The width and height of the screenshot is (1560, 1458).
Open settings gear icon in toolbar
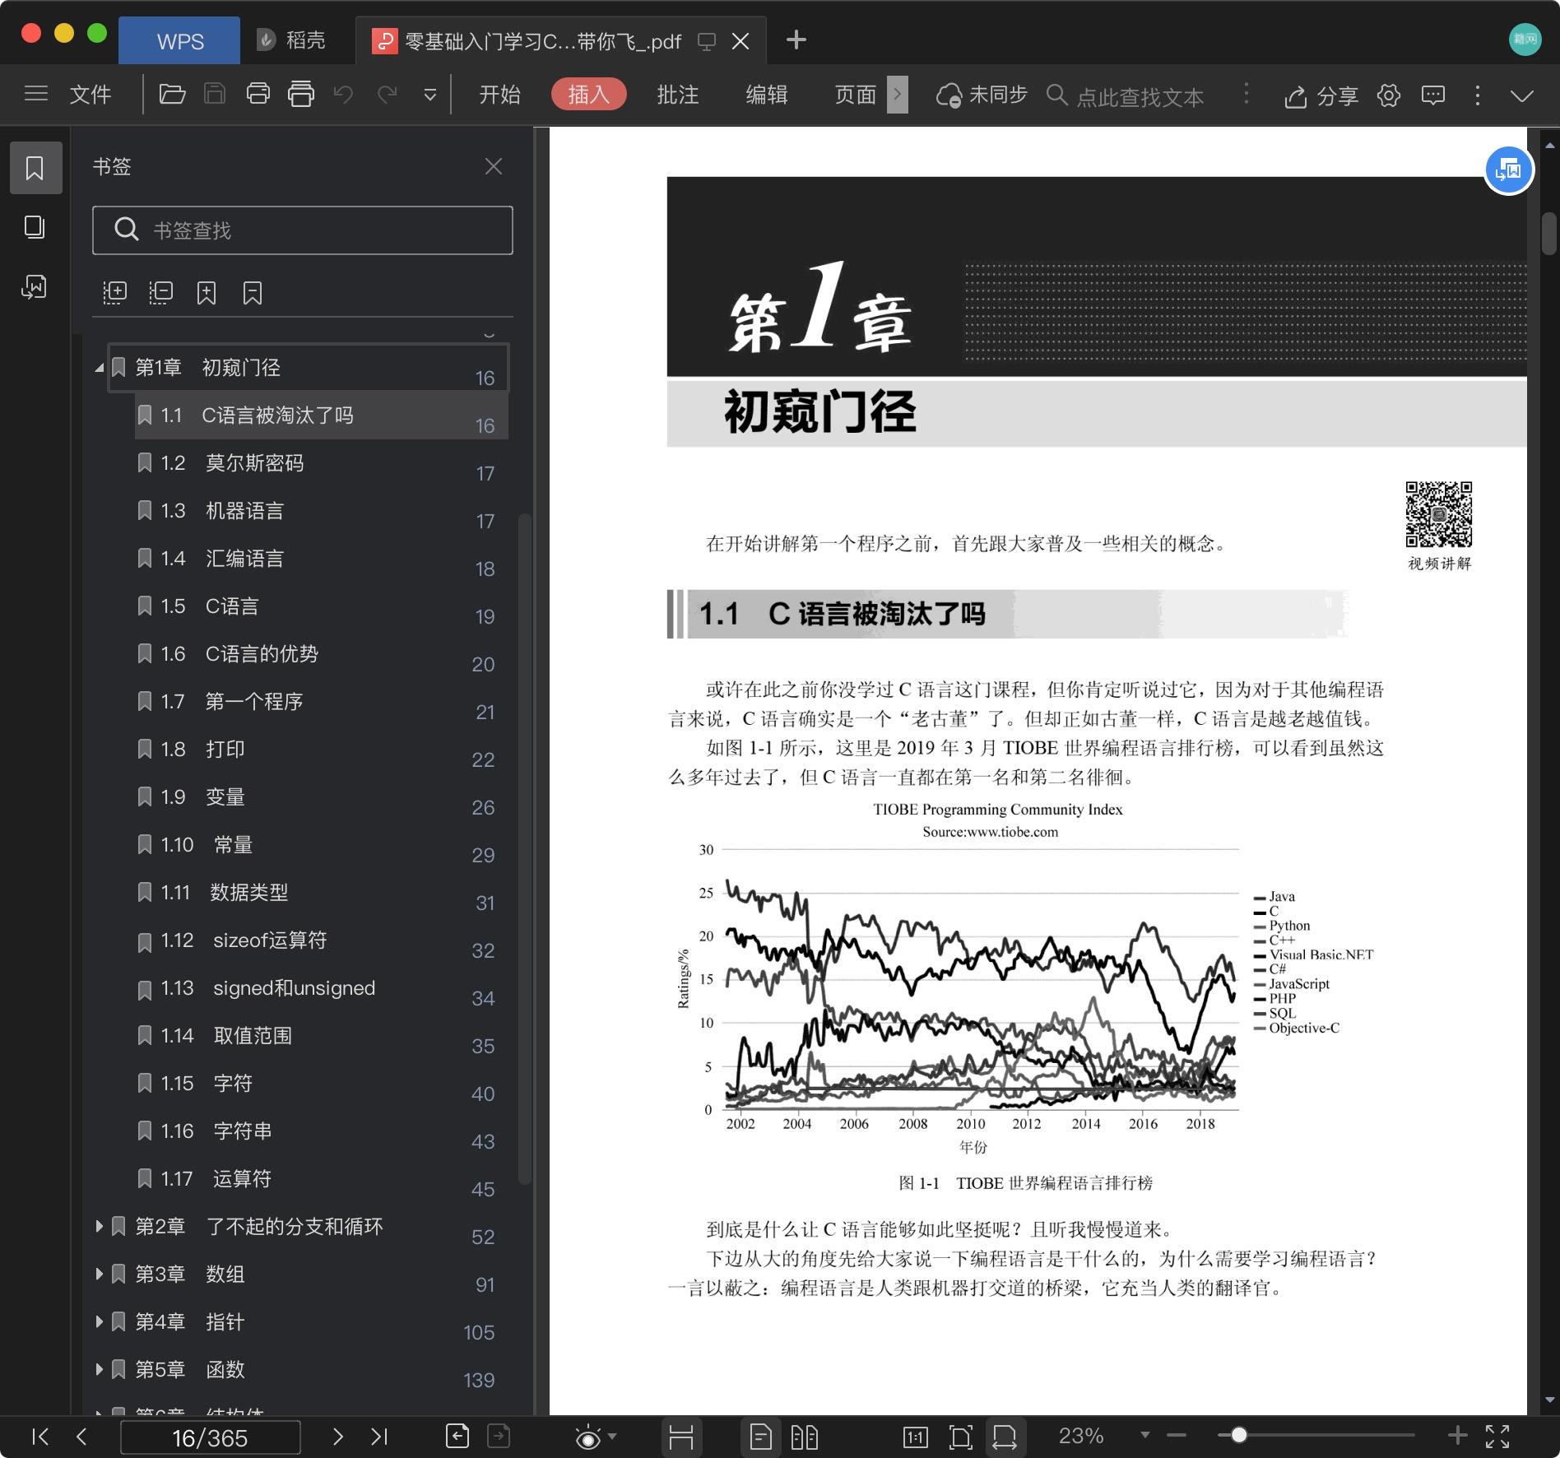(1389, 95)
